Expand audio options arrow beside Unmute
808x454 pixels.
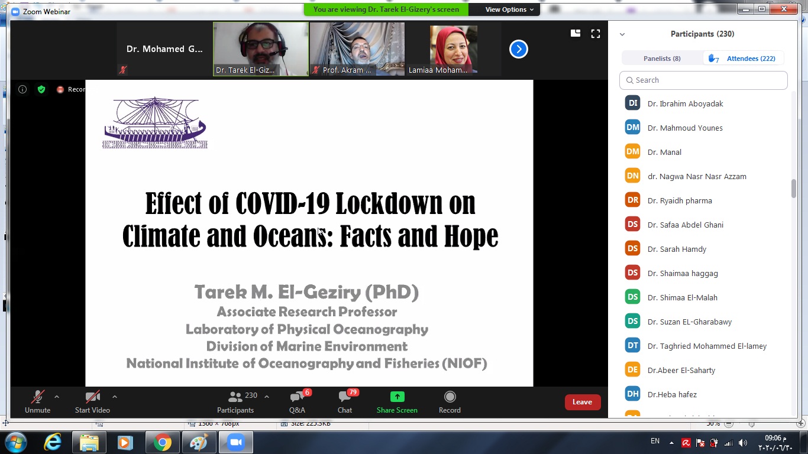pyautogui.click(x=57, y=397)
